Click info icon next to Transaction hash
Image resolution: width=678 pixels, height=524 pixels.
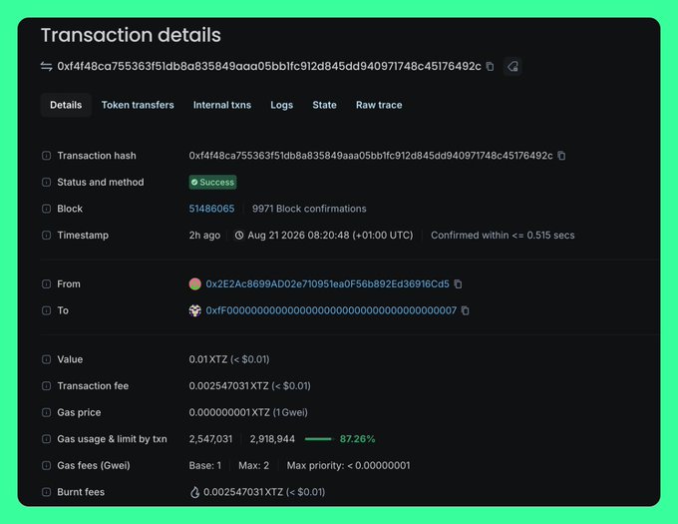tap(46, 156)
